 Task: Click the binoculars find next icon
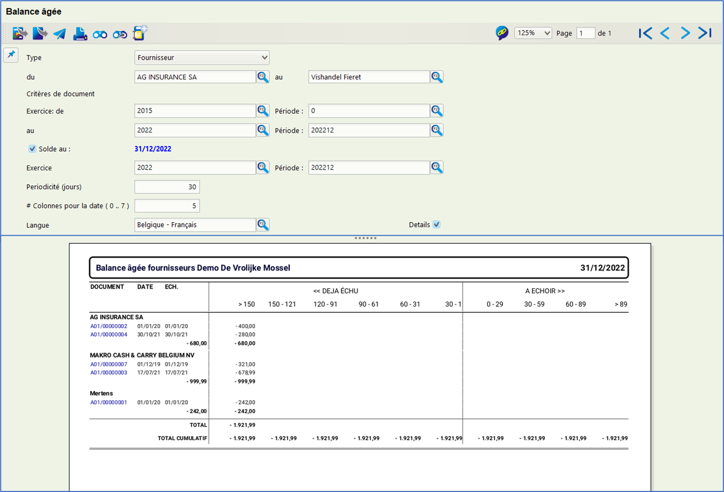pos(120,35)
